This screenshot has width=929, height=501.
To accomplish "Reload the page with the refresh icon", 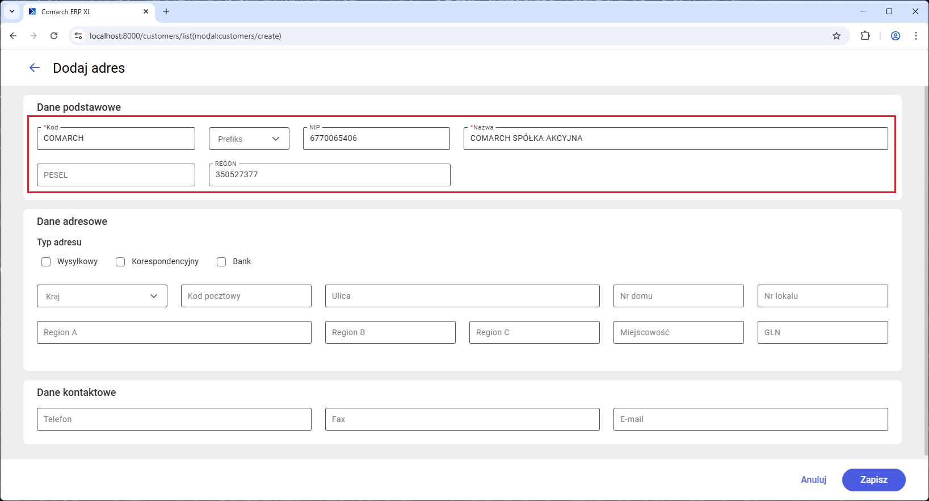I will point(54,36).
